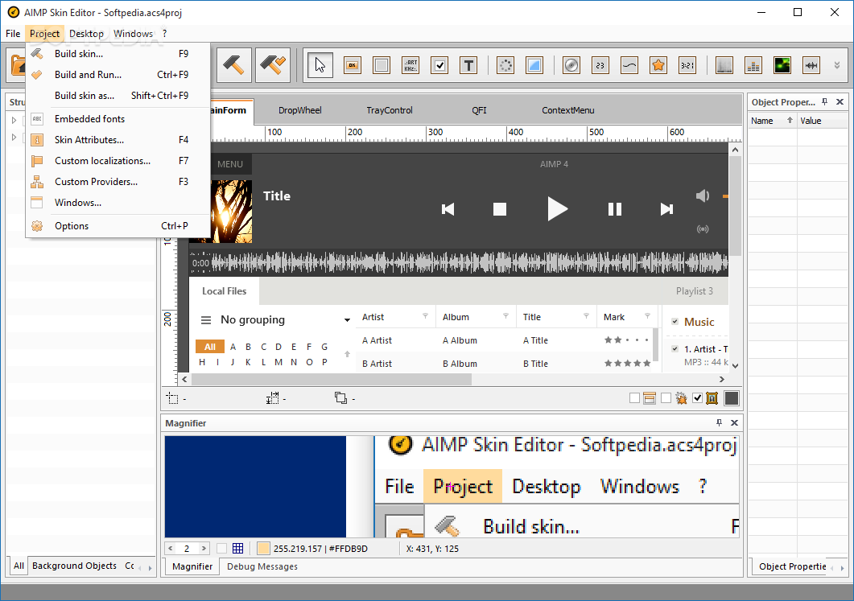This screenshot has height=601, width=854.
Task: Click the next track button in preview
Action: point(666,209)
